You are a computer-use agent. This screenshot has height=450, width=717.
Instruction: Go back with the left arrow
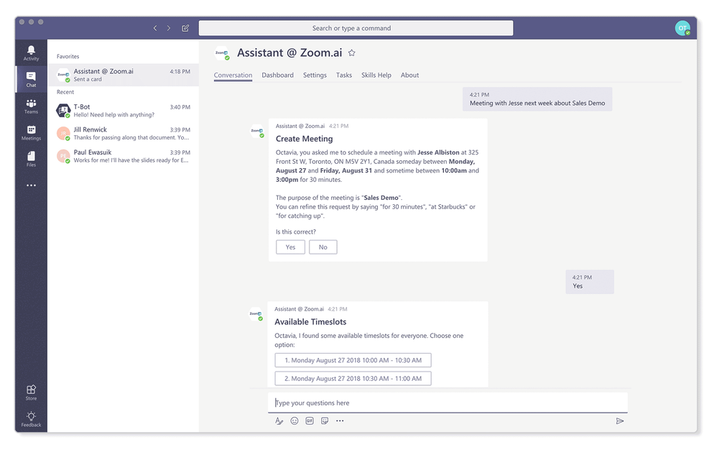click(155, 28)
